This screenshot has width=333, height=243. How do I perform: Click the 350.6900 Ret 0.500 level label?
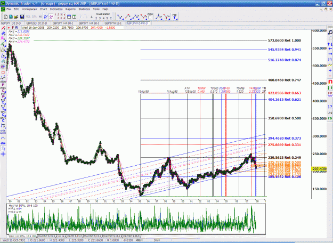click(285, 118)
